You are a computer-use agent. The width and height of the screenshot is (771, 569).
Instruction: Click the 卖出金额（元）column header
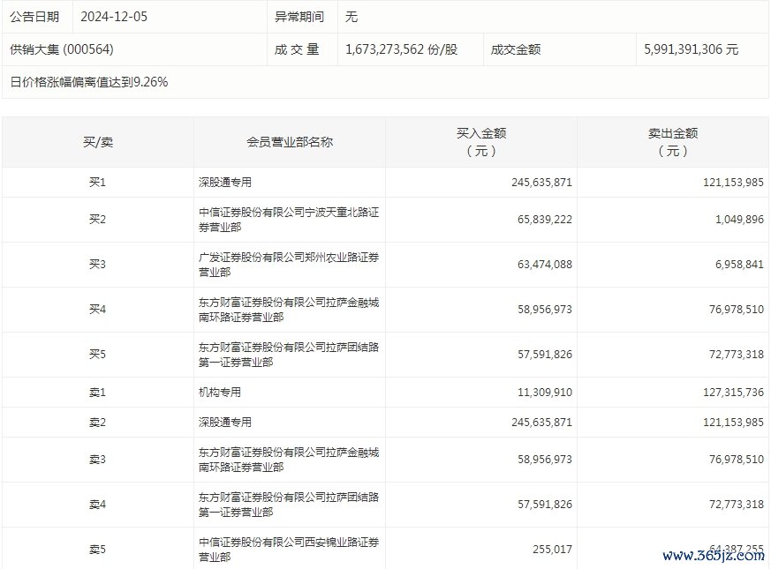[x=673, y=142]
